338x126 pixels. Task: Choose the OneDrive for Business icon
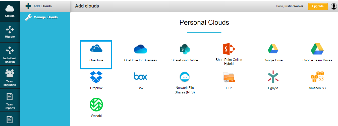pos(140,49)
